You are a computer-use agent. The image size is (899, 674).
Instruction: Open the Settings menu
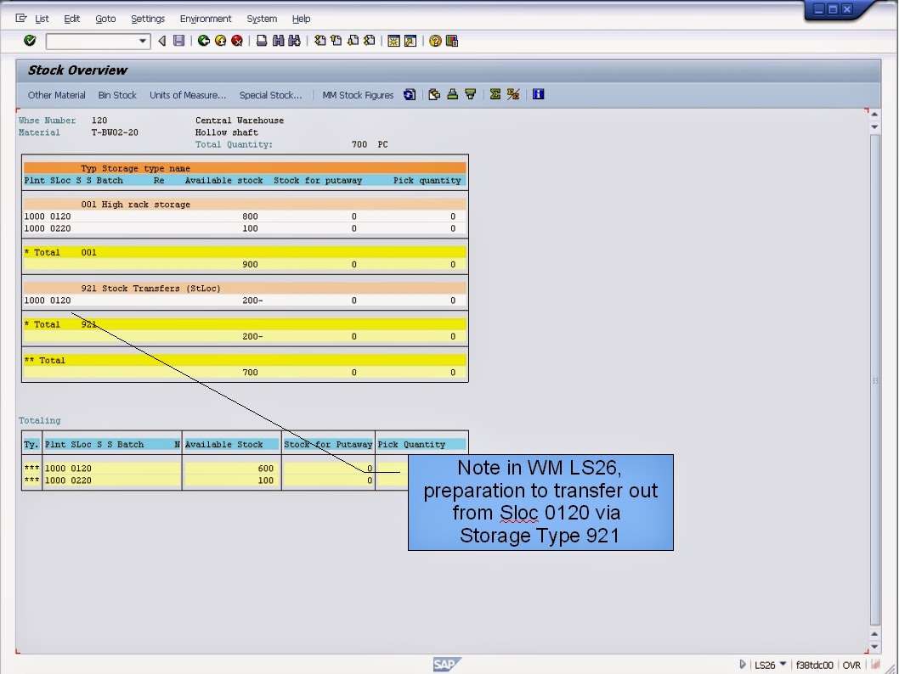click(x=148, y=19)
